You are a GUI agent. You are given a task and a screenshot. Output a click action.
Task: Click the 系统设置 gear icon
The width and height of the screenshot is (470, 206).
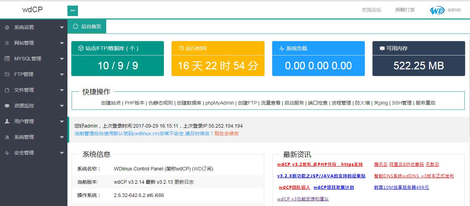(x=7, y=28)
